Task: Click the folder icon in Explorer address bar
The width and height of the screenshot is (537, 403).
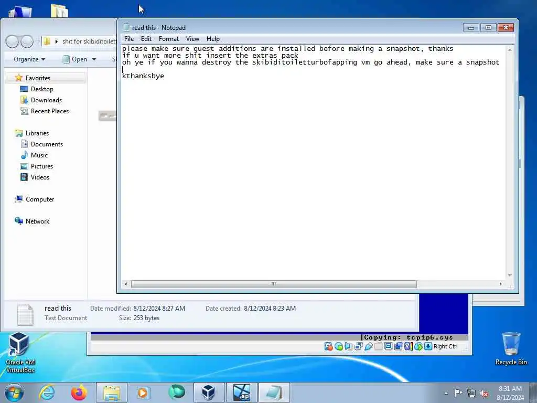Action: [47, 41]
